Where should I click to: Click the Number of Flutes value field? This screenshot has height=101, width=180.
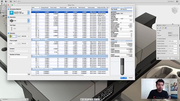click(18, 57)
